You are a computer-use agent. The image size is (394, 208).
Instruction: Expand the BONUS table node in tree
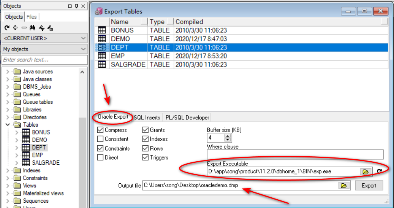[x=17, y=132]
